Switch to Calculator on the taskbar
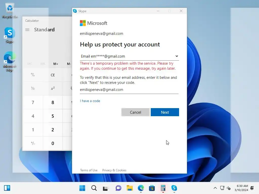259x194 pixels. pos(163,188)
